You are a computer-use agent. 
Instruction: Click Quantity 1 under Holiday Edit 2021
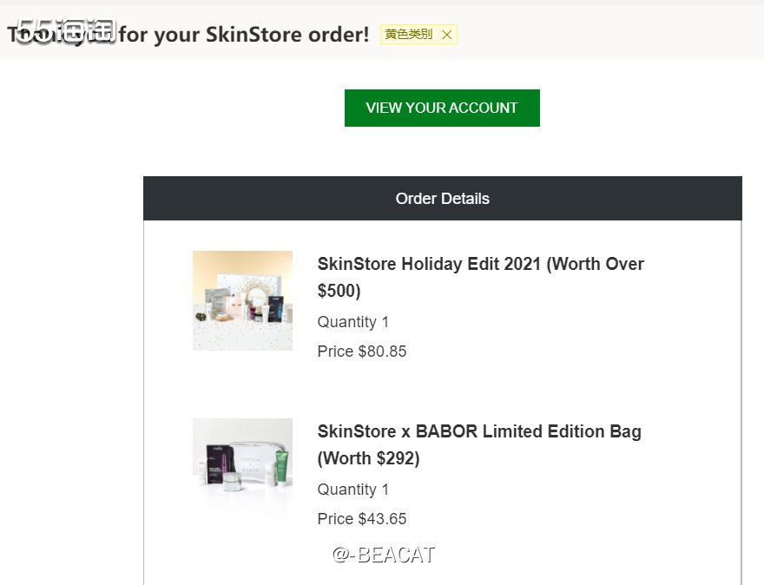pos(353,322)
